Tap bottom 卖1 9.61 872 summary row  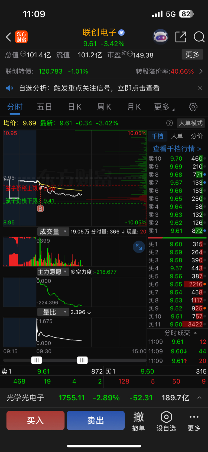coord(52,371)
